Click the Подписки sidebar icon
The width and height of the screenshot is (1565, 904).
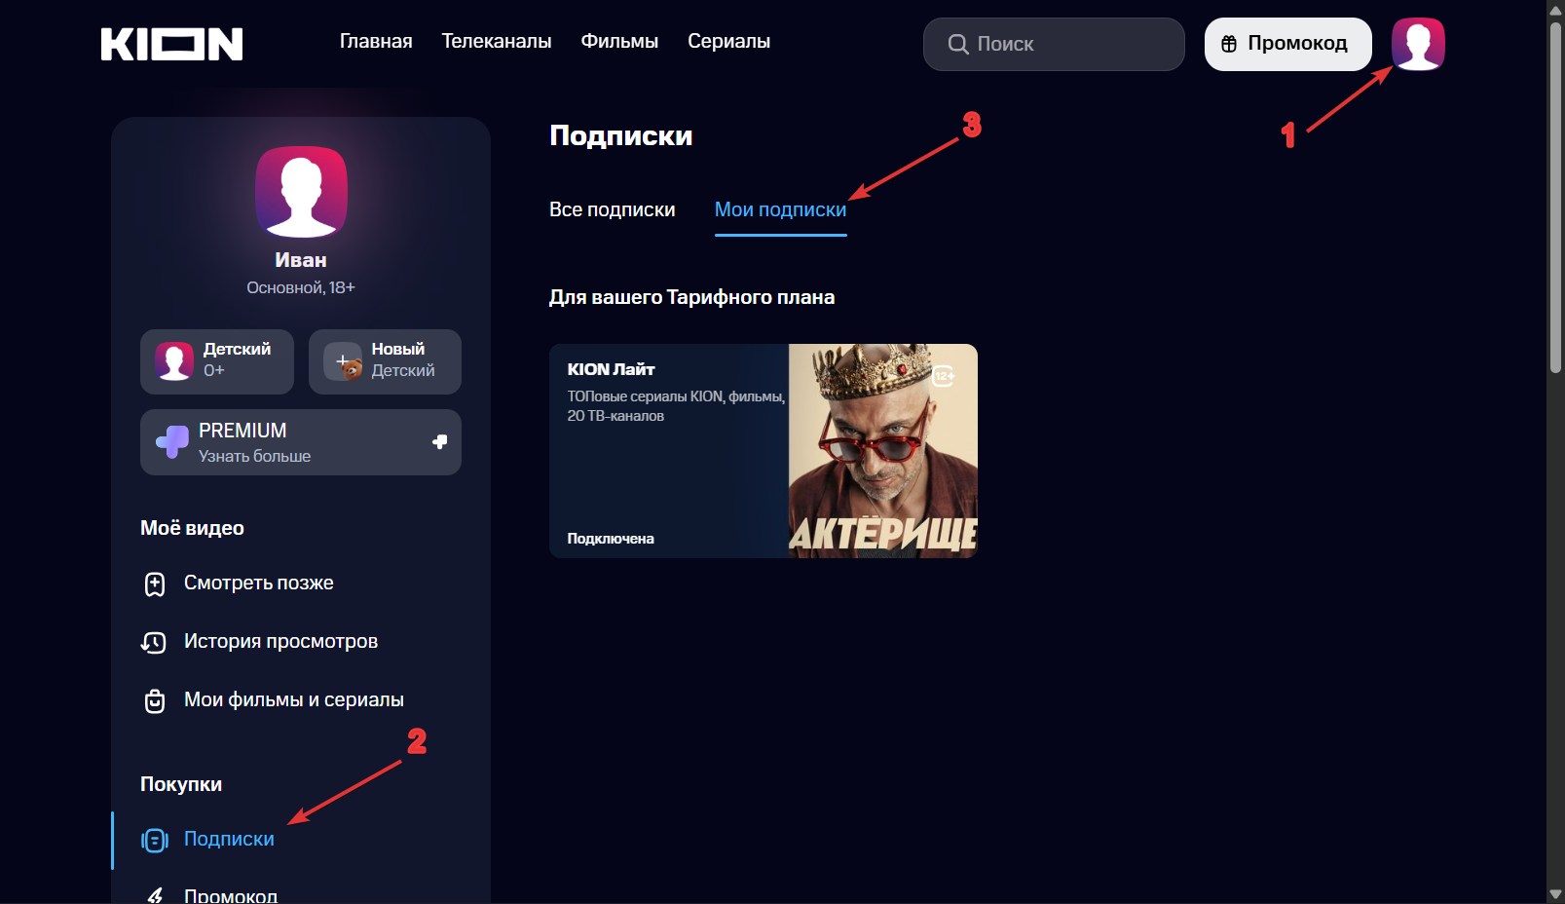(155, 840)
